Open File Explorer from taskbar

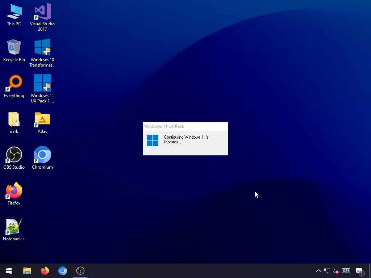pos(27,271)
